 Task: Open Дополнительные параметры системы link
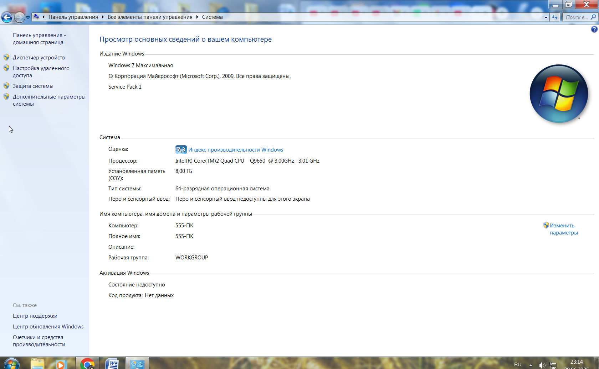point(49,100)
